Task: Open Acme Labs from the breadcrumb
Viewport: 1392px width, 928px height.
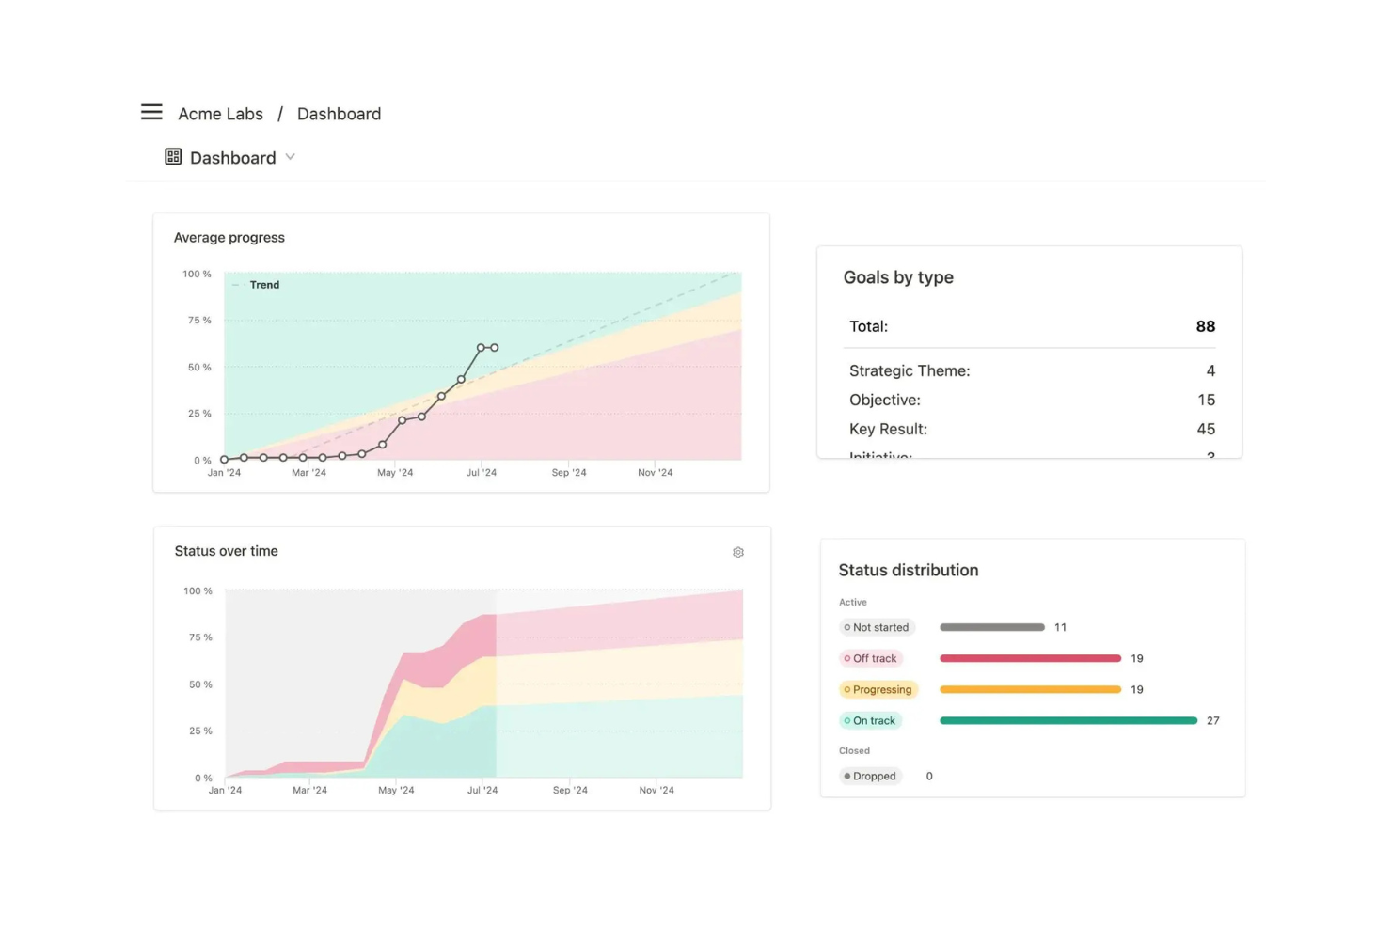Action: [221, 113]
